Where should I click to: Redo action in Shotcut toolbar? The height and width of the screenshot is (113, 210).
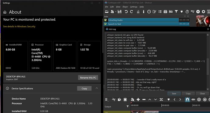(x=131, y=12)
